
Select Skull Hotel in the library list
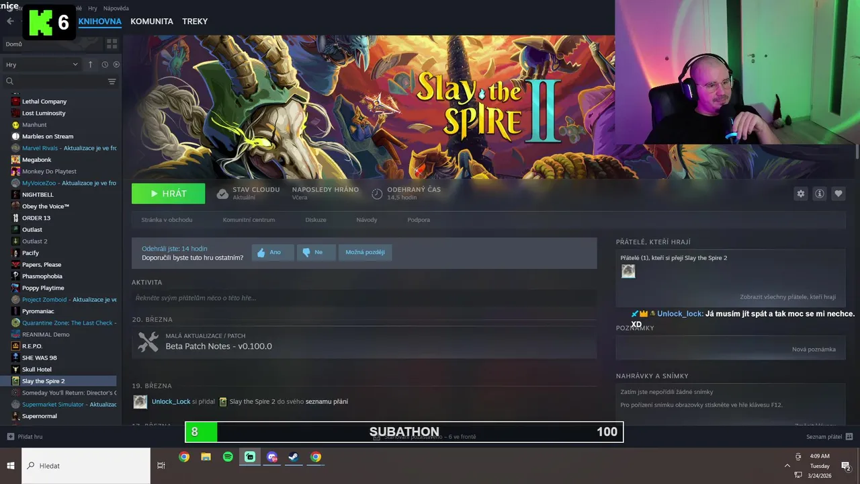[x=37, y=369]
